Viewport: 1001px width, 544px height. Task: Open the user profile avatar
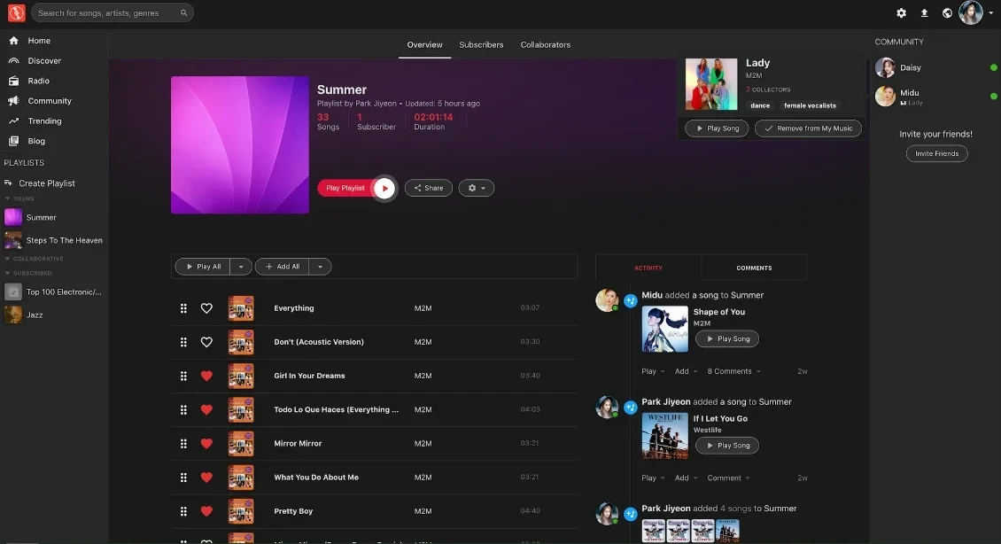click(x=971, y=12)
